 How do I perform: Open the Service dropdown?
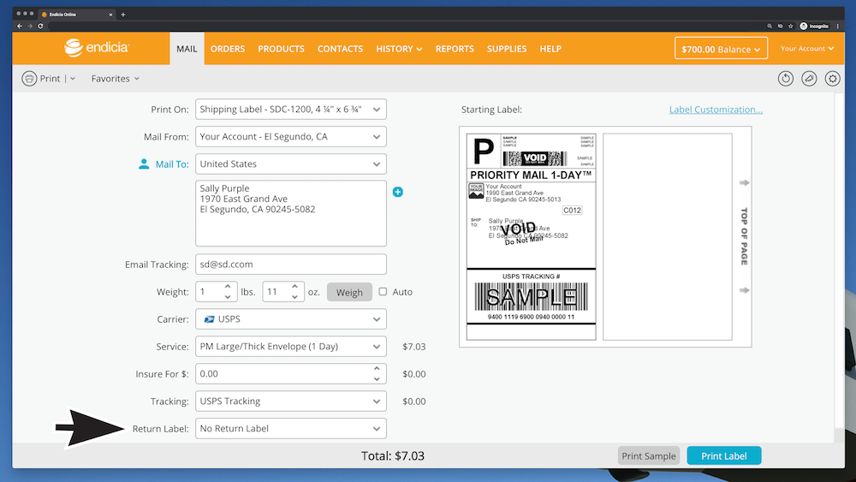(291, 347)
